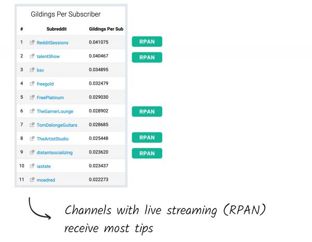The width and height of the screenshot is (312, 242).
Task: Visit the TheArtistStudio subreddit link
Action: click(53, 139)
